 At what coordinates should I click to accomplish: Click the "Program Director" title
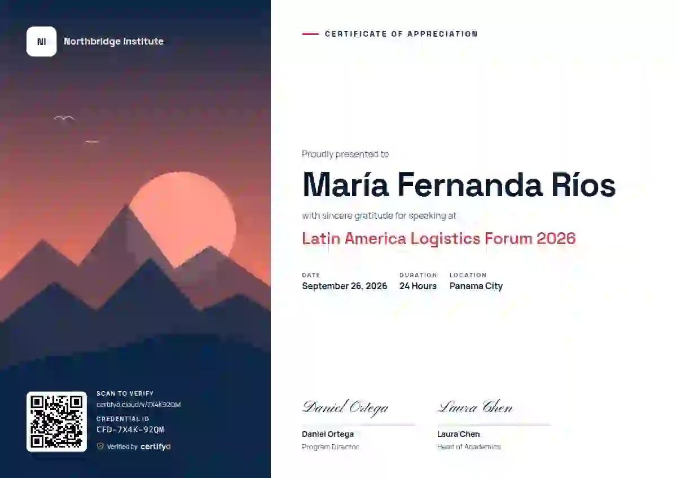330,447
